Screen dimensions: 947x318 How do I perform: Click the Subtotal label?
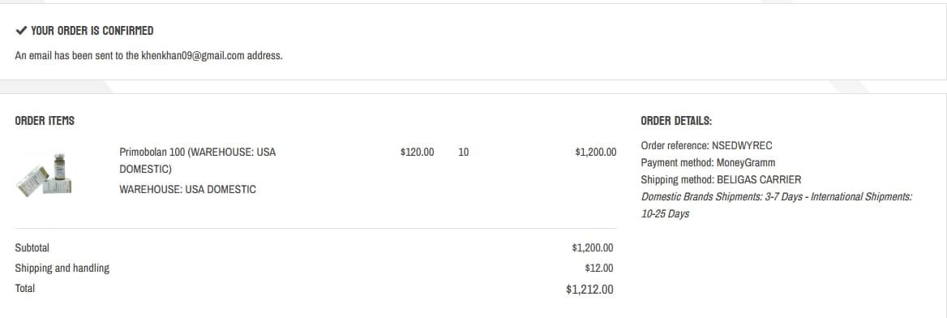[32, 248]
